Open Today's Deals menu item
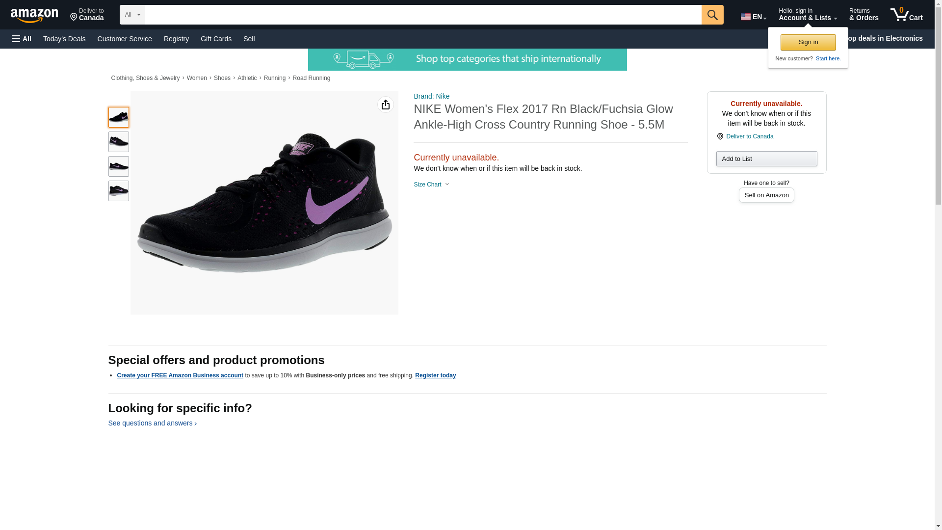This screenshot has height=530, width=942. point(64,39)
